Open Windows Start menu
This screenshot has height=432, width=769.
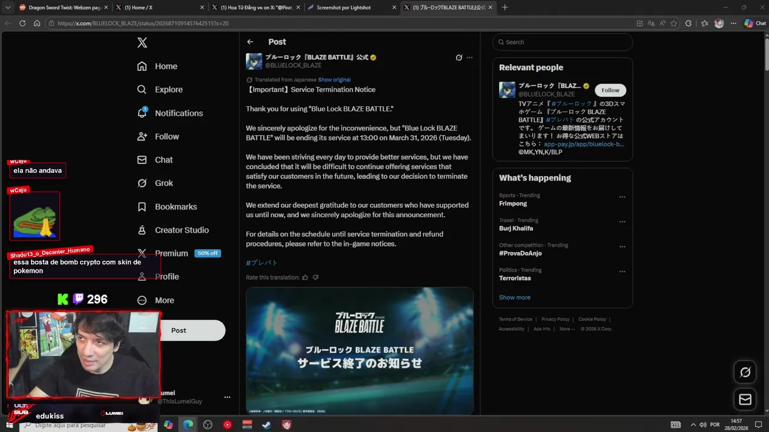tap(9, 425)
